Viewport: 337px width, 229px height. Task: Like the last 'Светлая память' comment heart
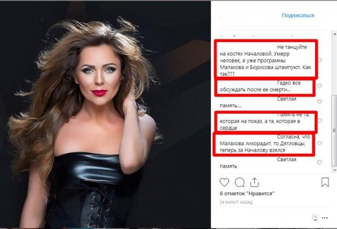pyautogui.click(x=319, y=162)
